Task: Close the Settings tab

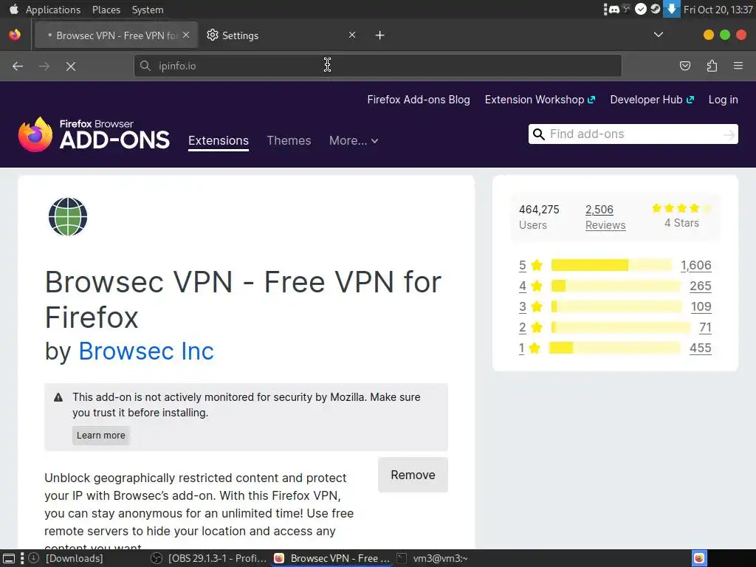Action: coord(352,35)
